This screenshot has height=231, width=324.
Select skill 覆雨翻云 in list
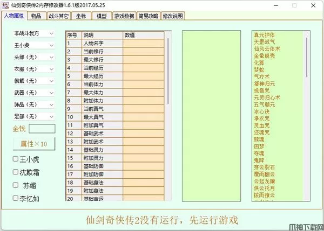(x=264, y=174)
